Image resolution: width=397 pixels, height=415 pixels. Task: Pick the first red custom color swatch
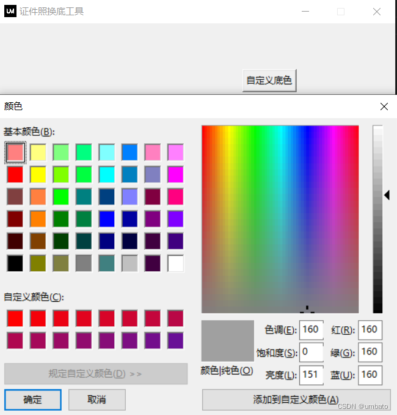tap(15, 318)
